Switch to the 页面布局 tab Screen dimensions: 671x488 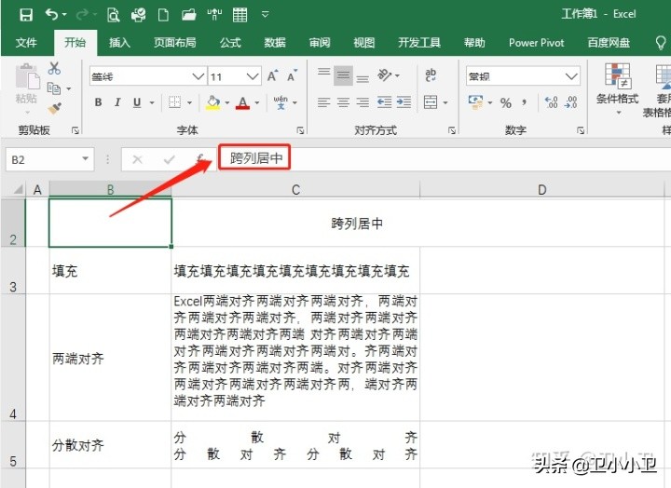pos(175,43)
